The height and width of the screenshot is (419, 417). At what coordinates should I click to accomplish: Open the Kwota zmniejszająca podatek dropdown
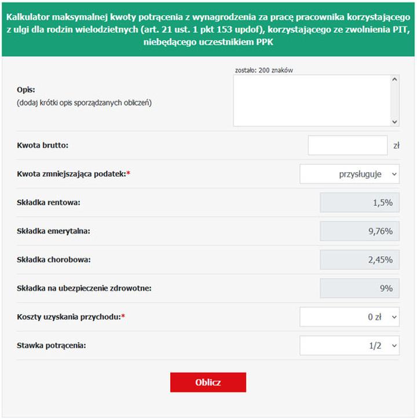point(349,174)
